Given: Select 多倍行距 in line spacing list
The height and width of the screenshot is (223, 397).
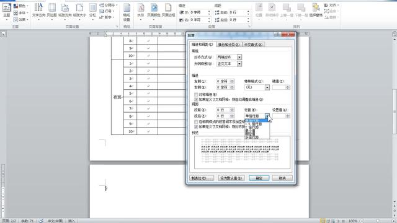Looking at the screenshot, I should pos(256,138).
